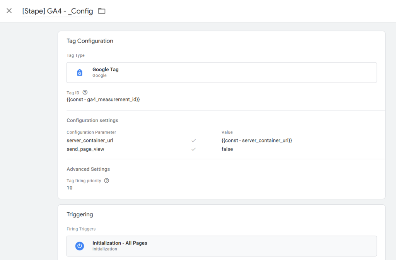Click the {{const - server_container_url}} value
This screenshot has width=396, height=260.
coord(256,140)
